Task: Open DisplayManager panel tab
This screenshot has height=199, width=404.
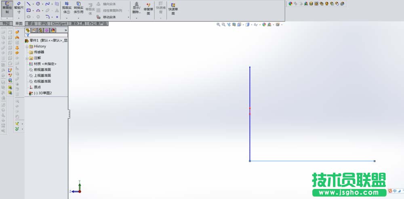Action: (53, 30)
